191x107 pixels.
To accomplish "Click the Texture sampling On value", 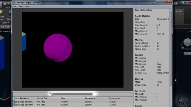I will click(x=158, y=46).
